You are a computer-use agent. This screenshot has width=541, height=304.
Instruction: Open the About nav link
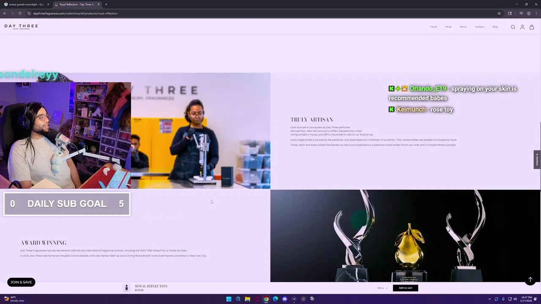463,27
